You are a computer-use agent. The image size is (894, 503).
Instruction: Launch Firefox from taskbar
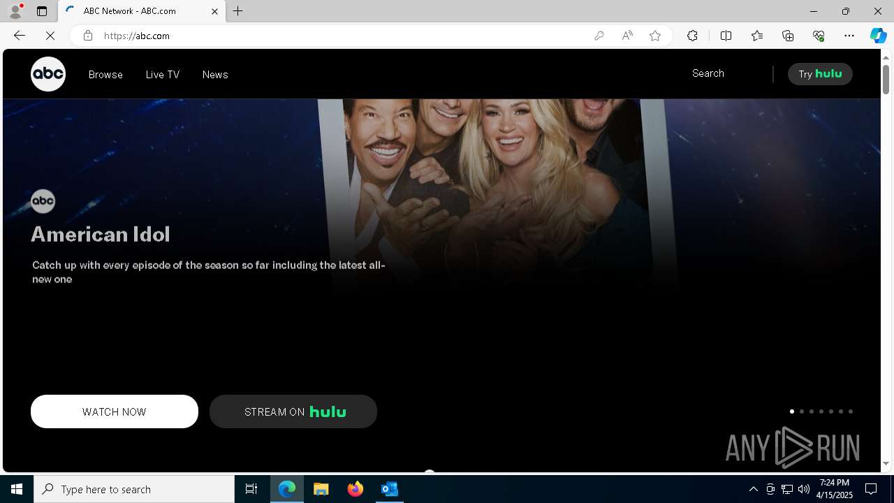click(x=356, y=489)
